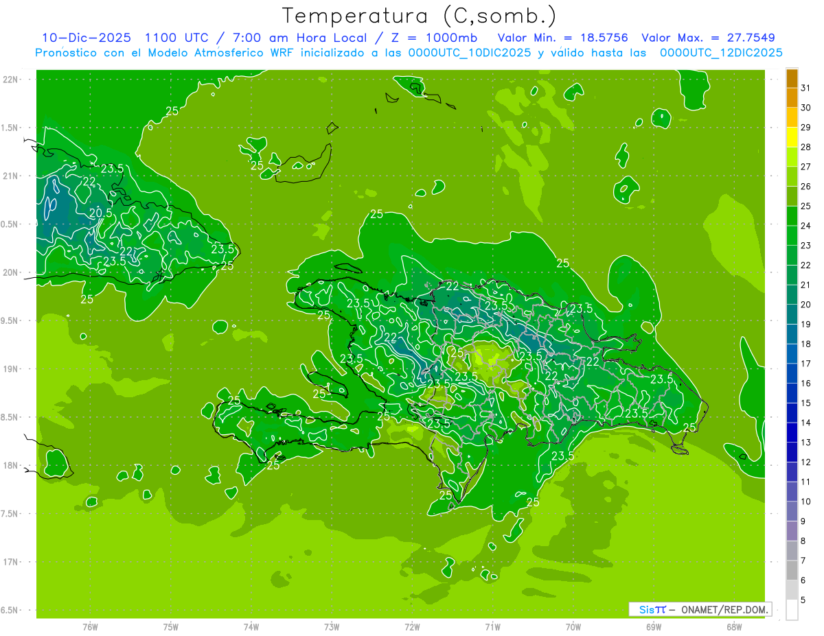
Task: Select "Valor Min. = 18.5756" text
Action: pyautogui.click(x=562, y=38)
